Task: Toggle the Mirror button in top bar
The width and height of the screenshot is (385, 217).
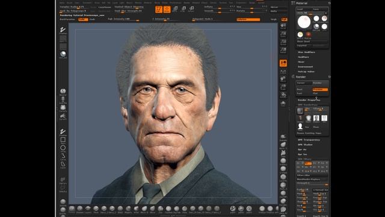Action: click(x=278, y=7)
